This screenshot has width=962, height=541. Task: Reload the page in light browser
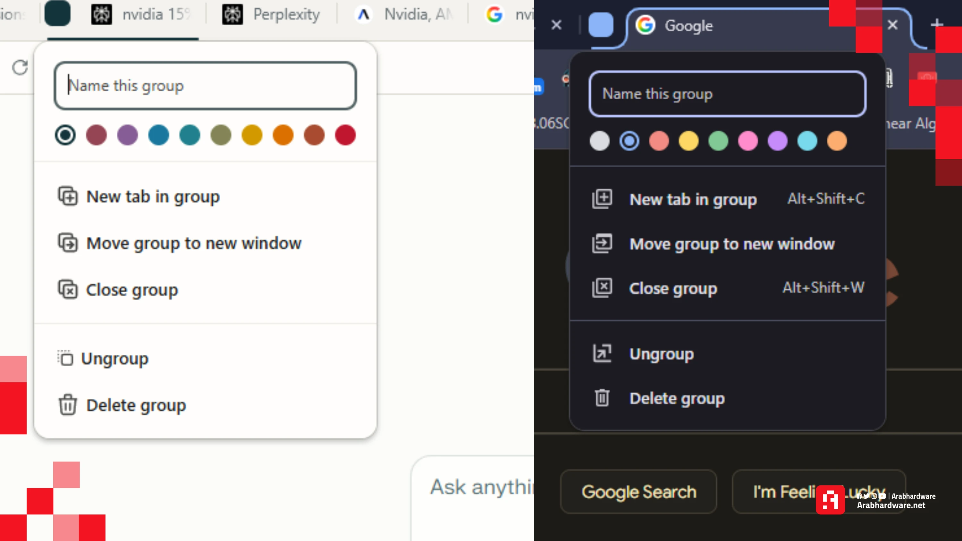pyautogui.click(x=20, y=68)
